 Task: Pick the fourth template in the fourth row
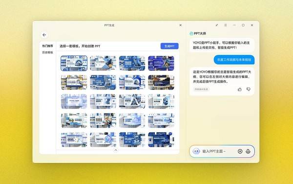tap(161, 120)
